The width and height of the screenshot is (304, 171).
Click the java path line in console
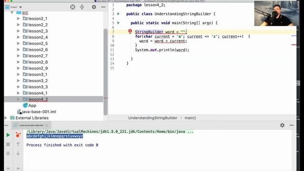click(x=110, y=132)
